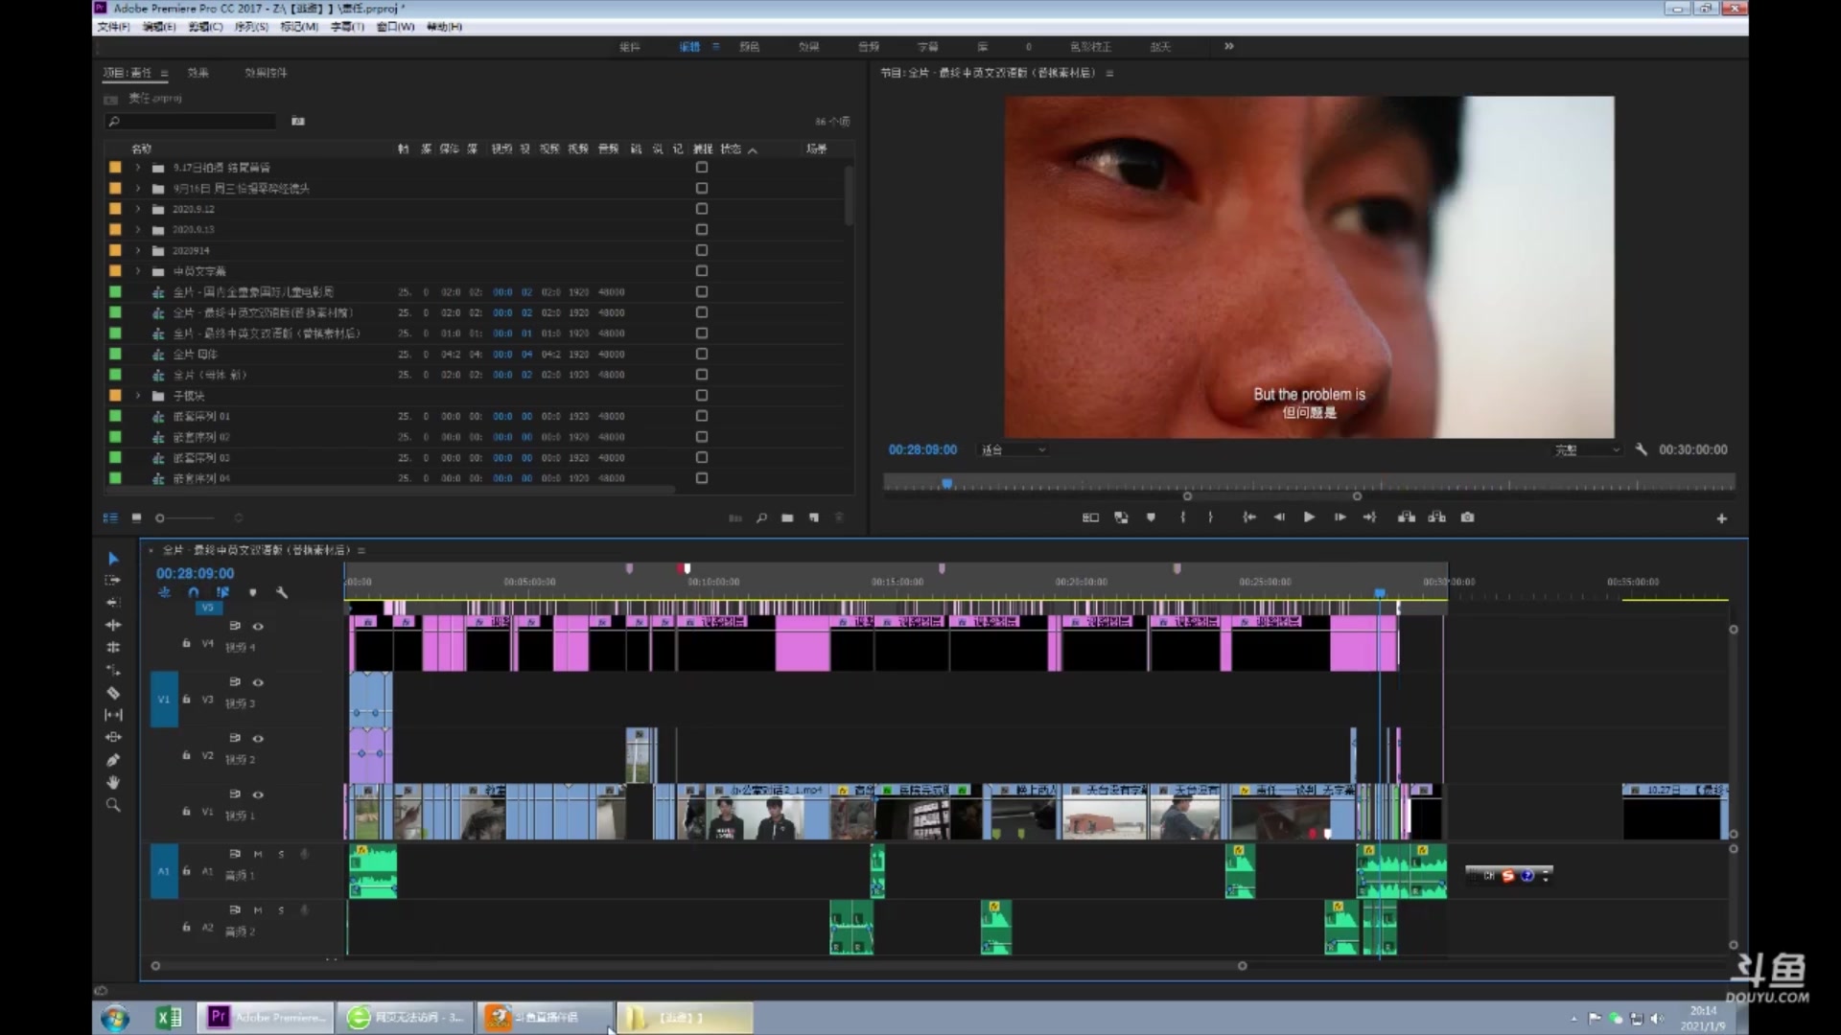The image size is (1841, 1035).
Task: Hide video track V4 eye toggle
Action: coord(258,626)
